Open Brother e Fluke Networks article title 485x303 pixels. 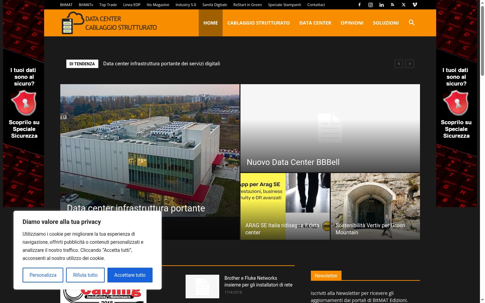258,281
